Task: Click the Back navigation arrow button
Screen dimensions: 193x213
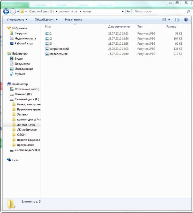Action: (x=6, y=12)
